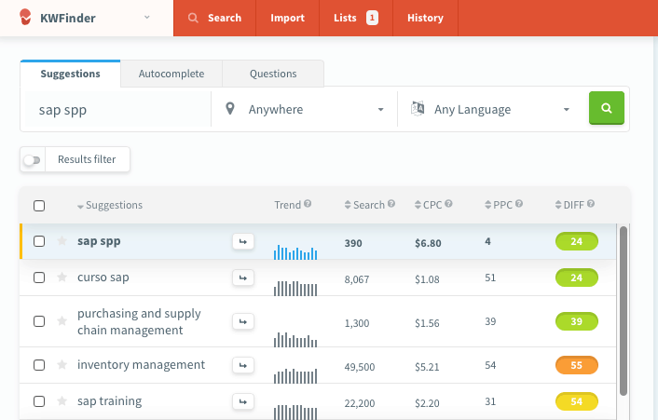Image resolution: width=658 pixels, height=420 pixels.
Task: Click the DIFF badge 24 for sap spp
Action: [x=577, y=241]
